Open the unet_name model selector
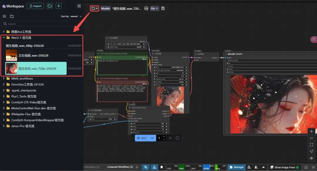This screenshot has height=171, width=317. (126, 44)
